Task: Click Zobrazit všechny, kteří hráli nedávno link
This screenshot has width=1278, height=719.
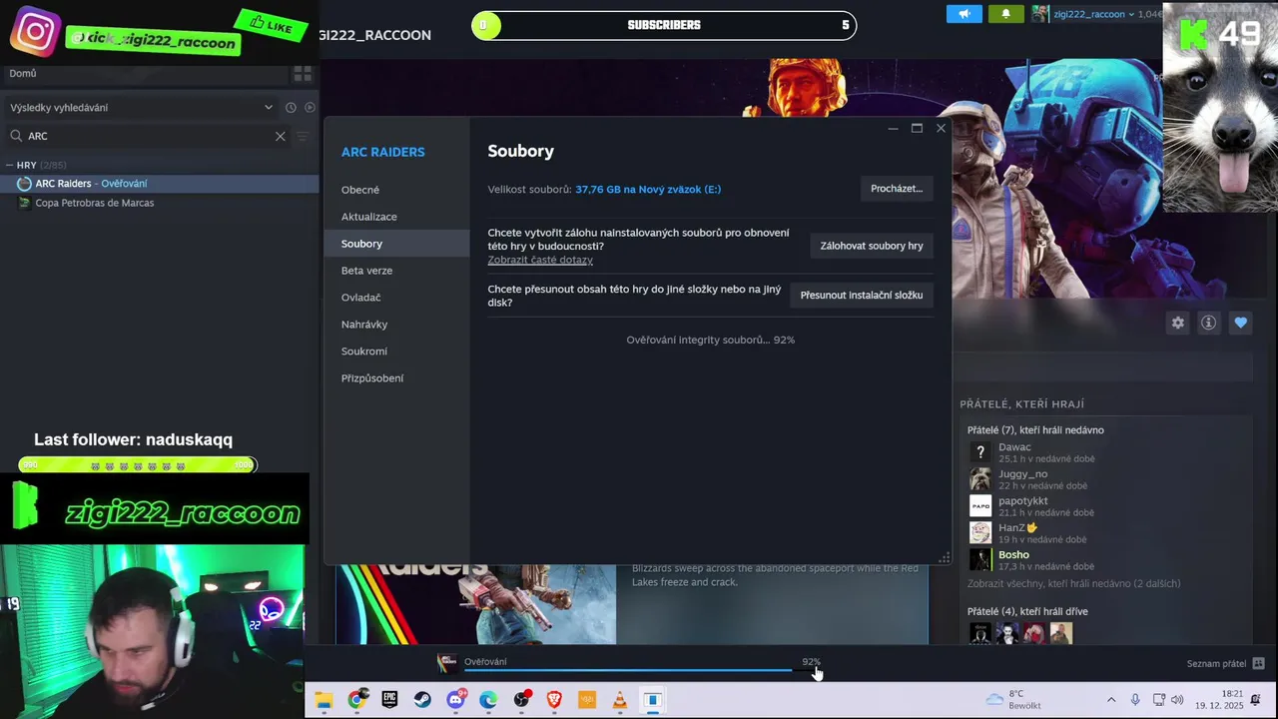Action: click(x=1073, y=583)
